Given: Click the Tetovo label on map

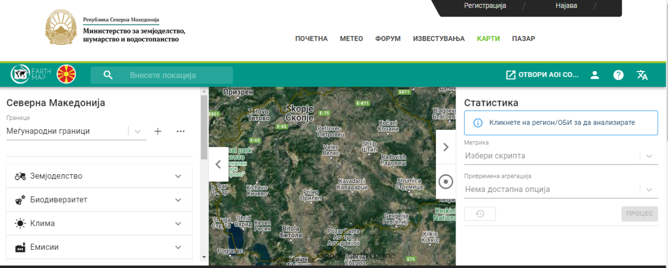Looking at the screenshot, I should [258, 115].
